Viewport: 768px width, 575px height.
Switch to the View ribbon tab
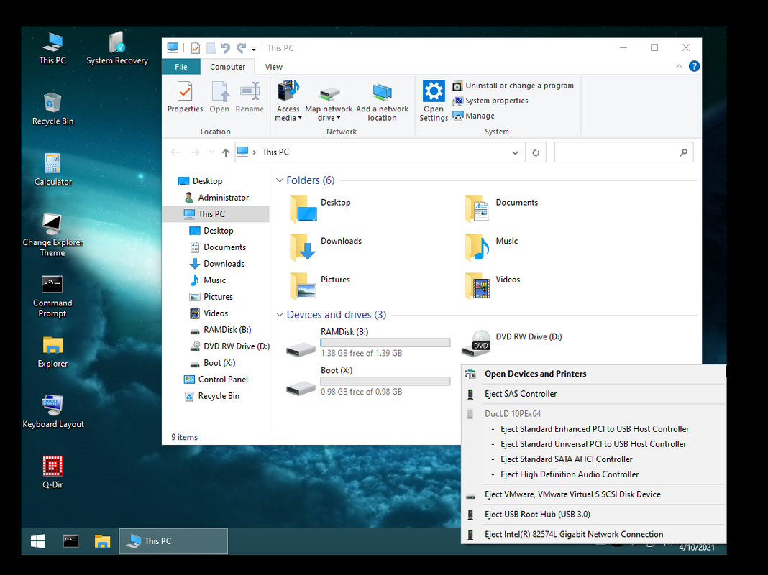(x=273, y=67)
